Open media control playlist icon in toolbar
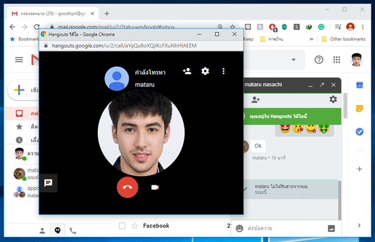The height and width of the screenshot is (242, 375). (337, 27)
